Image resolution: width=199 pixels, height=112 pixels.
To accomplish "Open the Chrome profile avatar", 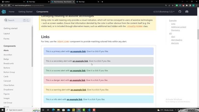I will coord(193,6).
